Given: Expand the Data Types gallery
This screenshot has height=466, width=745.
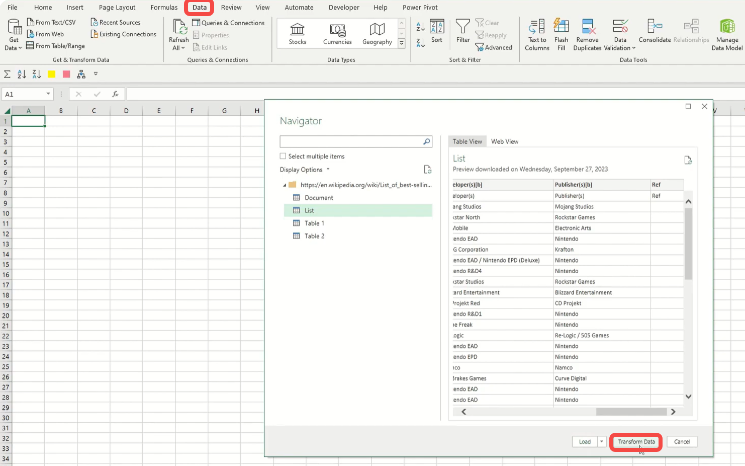Looking at the screenshot, I should tap(402, 44).
